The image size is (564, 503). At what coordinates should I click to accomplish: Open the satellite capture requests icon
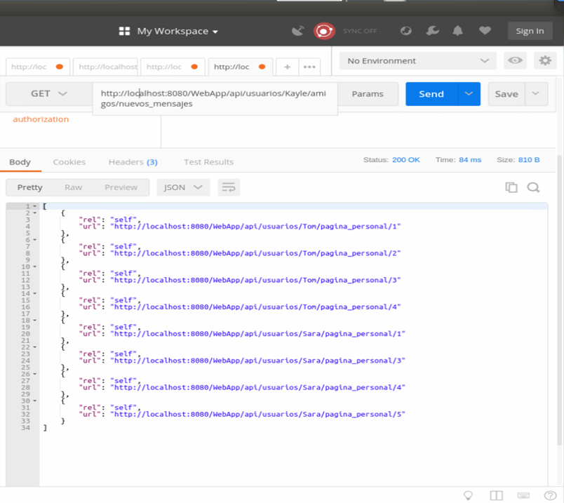[298, 31]
